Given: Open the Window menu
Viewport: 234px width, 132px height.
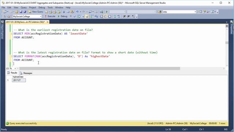Looking at the screenshot, I should (x=59, y=7).
